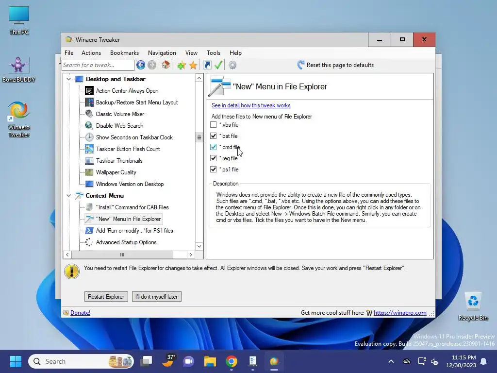Open the weather widget showing 37°
This screenshot has width=497, height=373.
coord(168,361)
